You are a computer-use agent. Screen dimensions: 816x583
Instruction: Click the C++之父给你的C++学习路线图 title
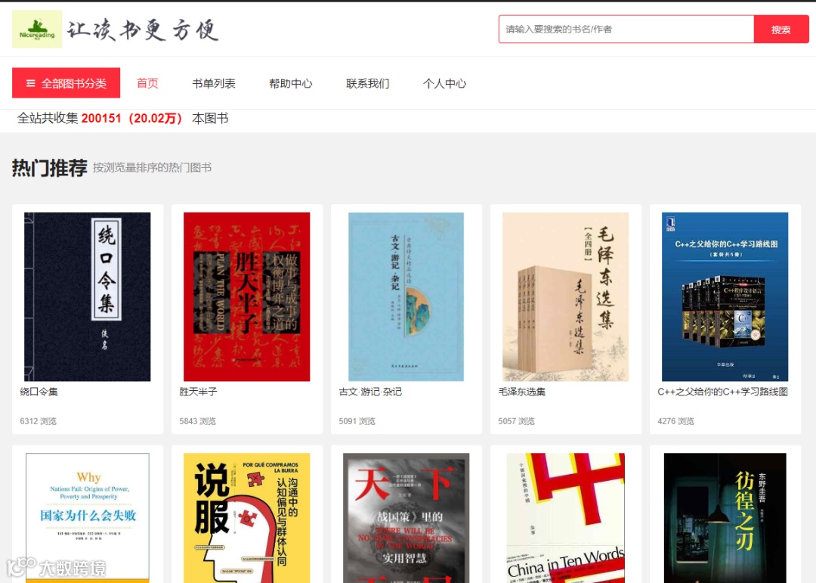tap(723, 392)
